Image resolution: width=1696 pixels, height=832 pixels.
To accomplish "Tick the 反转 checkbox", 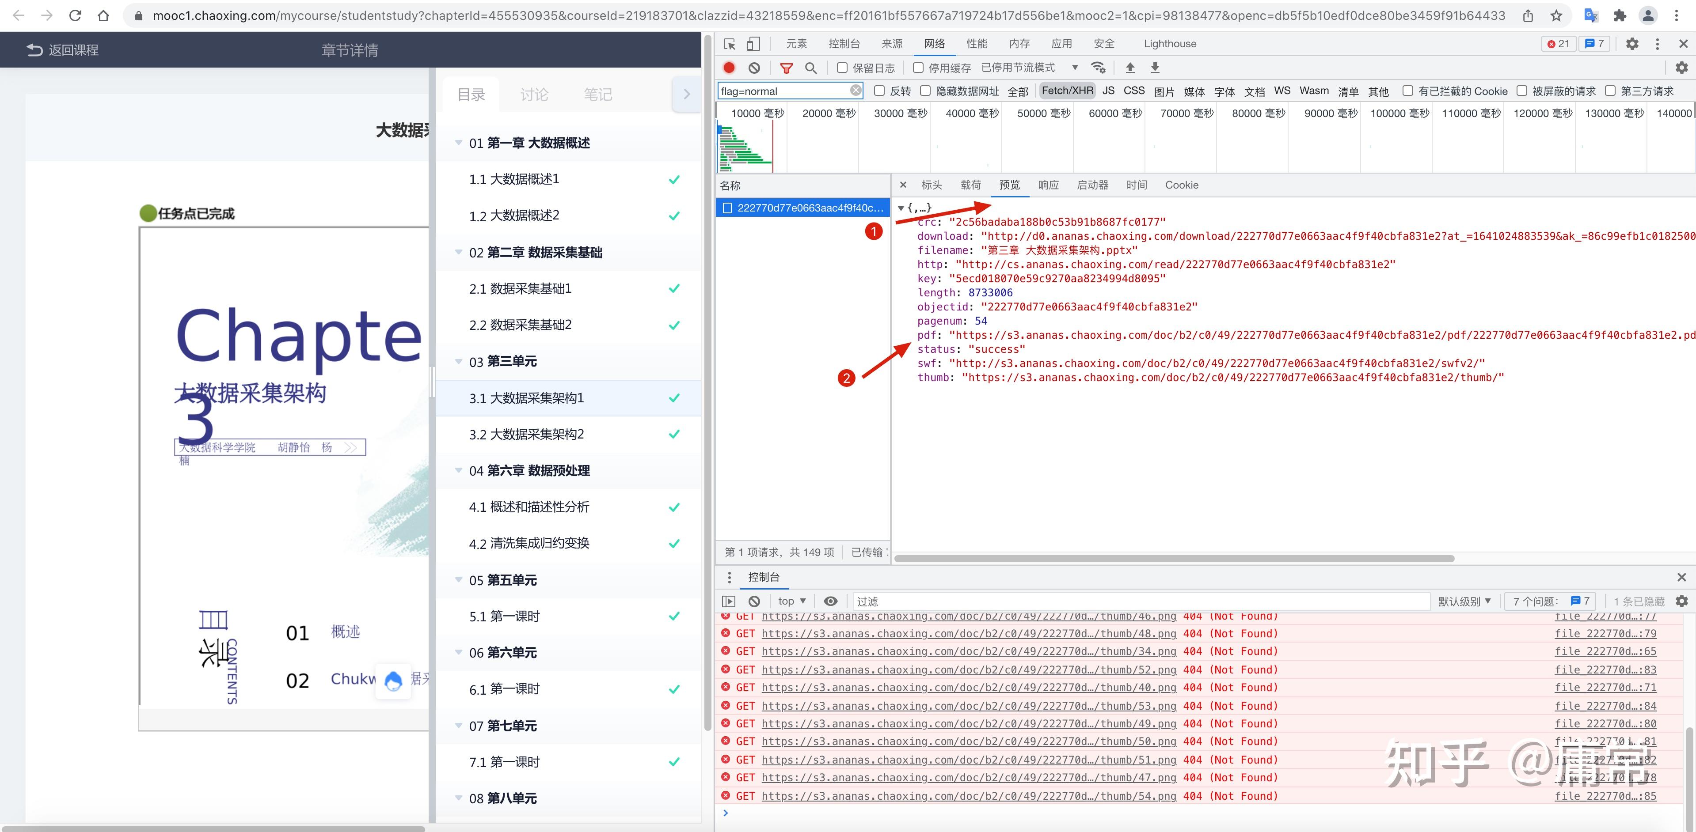I will [879, 91].
